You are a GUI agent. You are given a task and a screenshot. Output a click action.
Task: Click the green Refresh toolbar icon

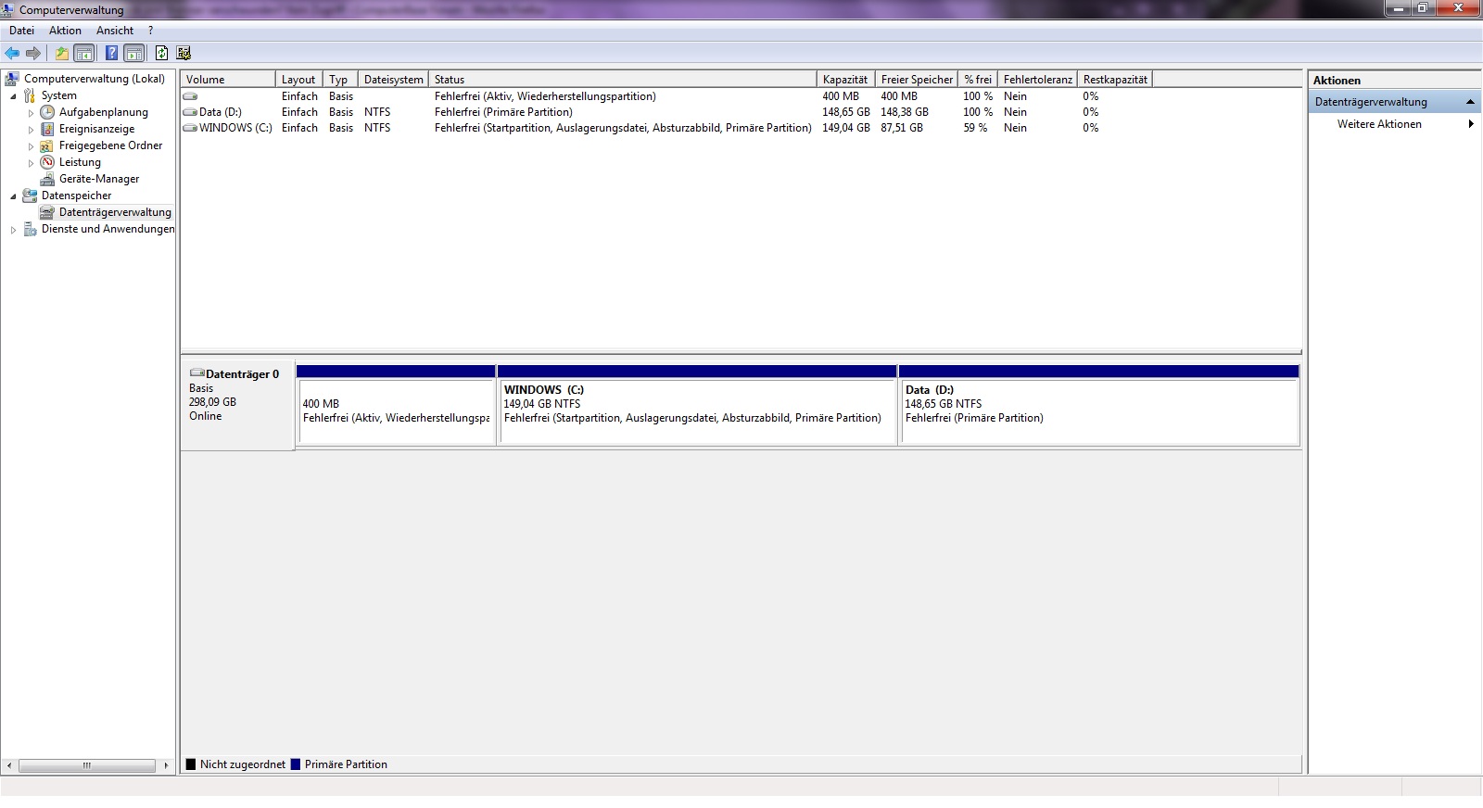click(x=161, y=53)
